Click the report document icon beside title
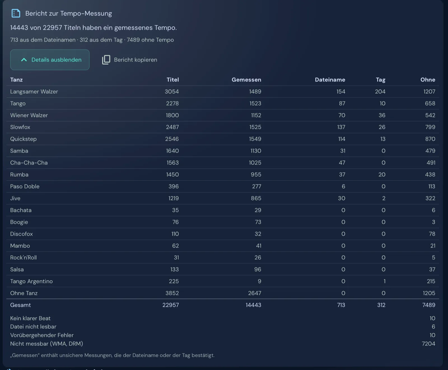 click(x=16, y=13)
